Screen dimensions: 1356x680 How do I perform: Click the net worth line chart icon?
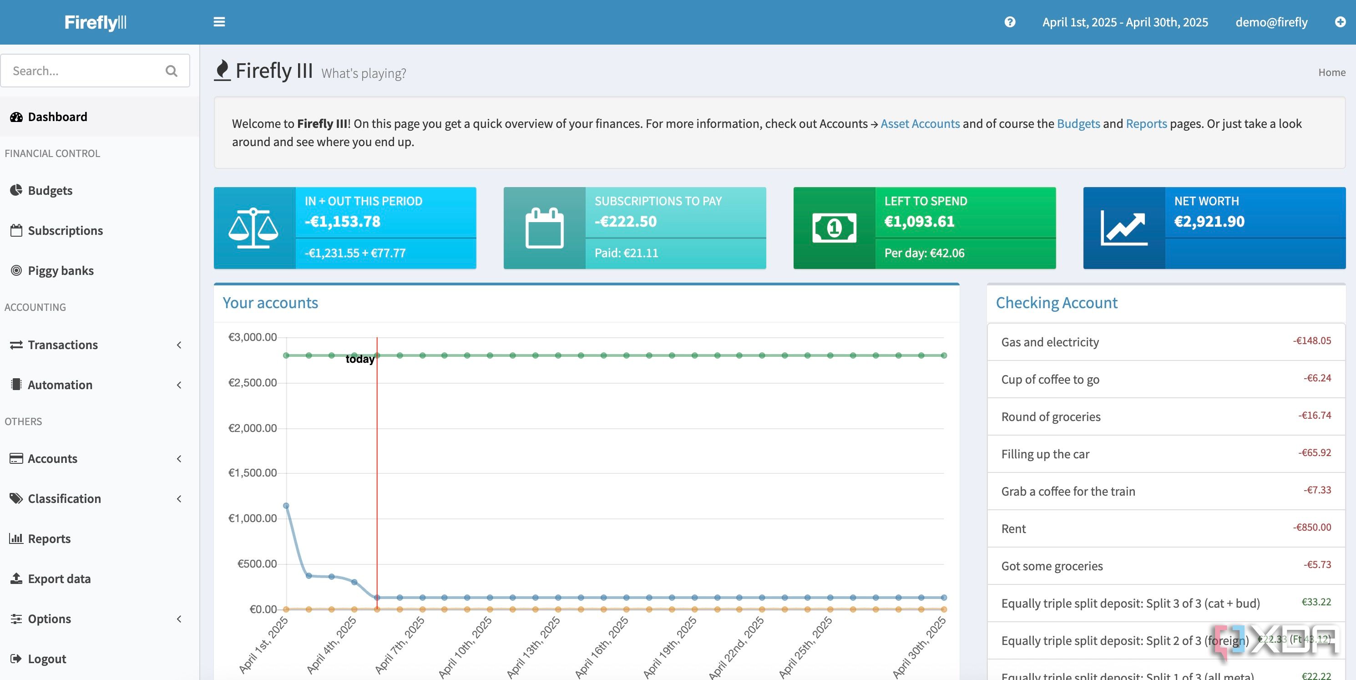pos(1124,228)
